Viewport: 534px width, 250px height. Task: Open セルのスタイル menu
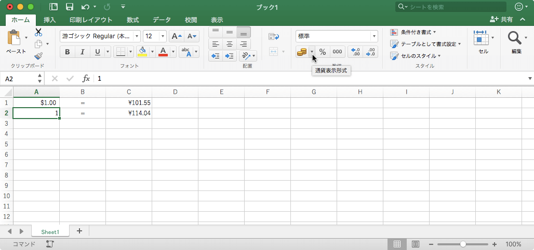[416, 55]
